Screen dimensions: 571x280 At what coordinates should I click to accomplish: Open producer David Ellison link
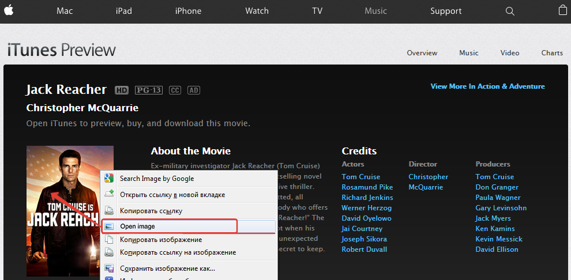[497, 249]
